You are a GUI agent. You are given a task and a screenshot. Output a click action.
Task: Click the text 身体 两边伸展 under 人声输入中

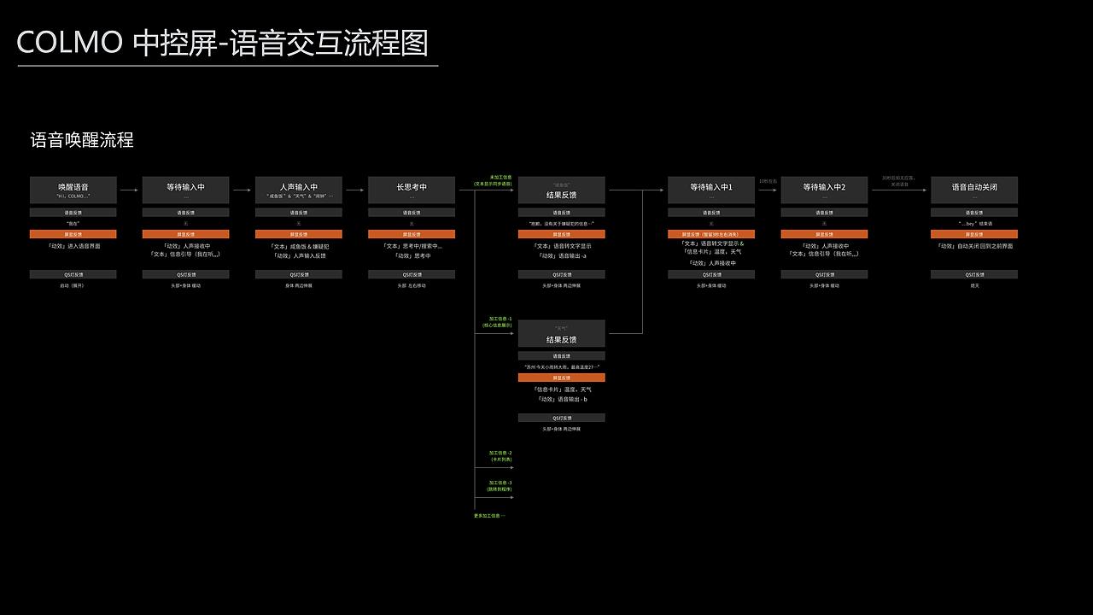[x=299, y=285]
